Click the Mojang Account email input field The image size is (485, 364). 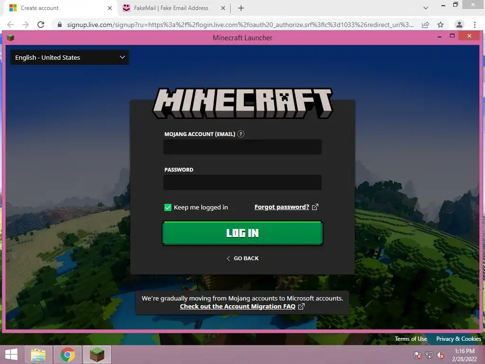tap(242, 147)
